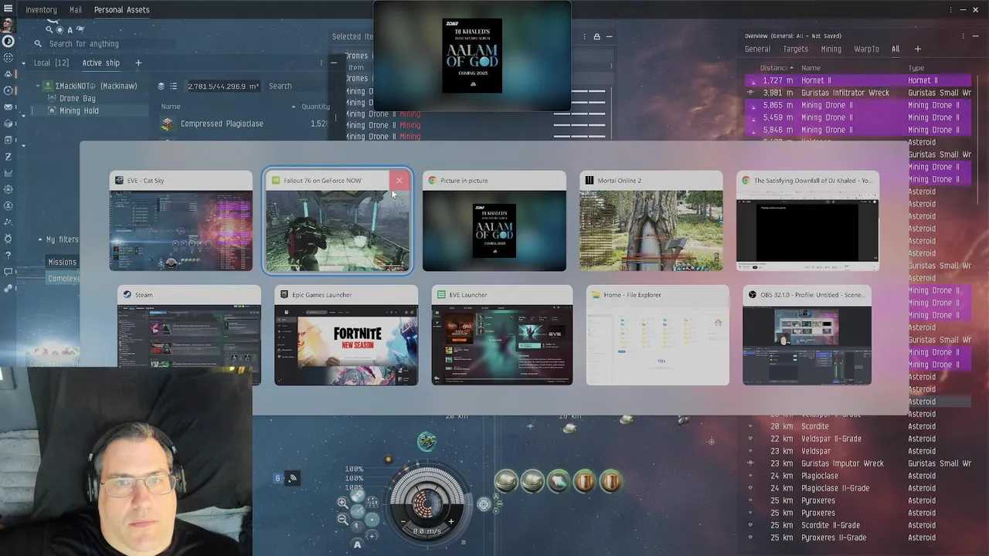Close the Fallout 76 task switcher entry
Screen dimensions: 989x556
pos(399,181)
